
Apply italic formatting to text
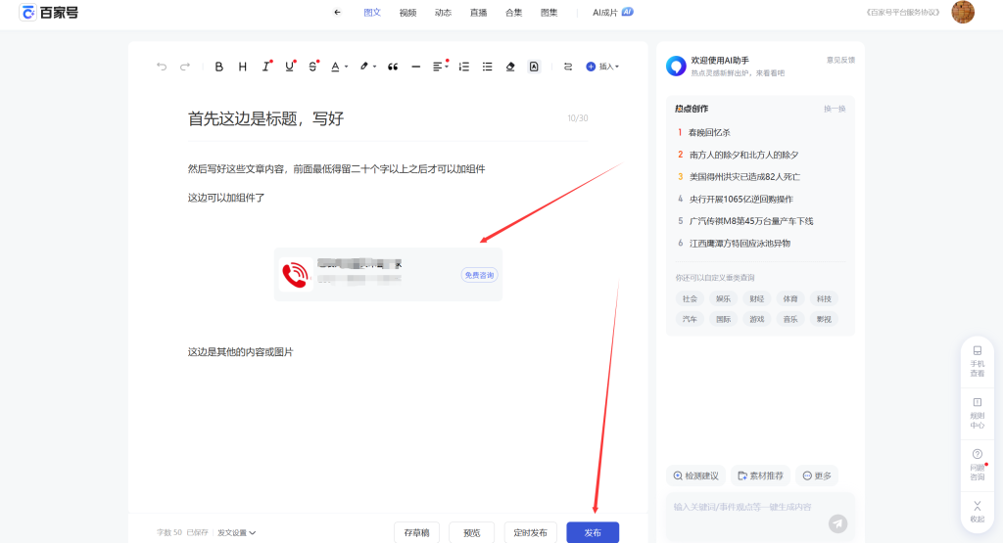(265, 67)
